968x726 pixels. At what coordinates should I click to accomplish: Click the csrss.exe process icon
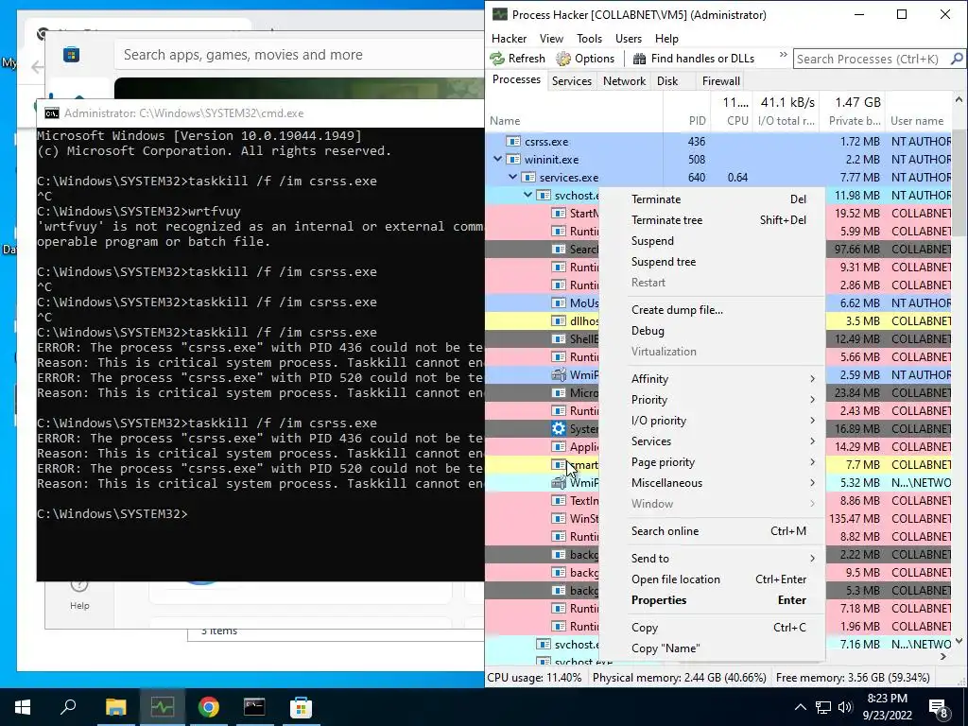pos(513,142)
